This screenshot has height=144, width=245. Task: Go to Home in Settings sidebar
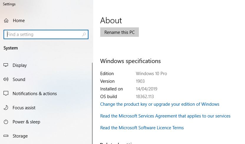coord(19,20)
